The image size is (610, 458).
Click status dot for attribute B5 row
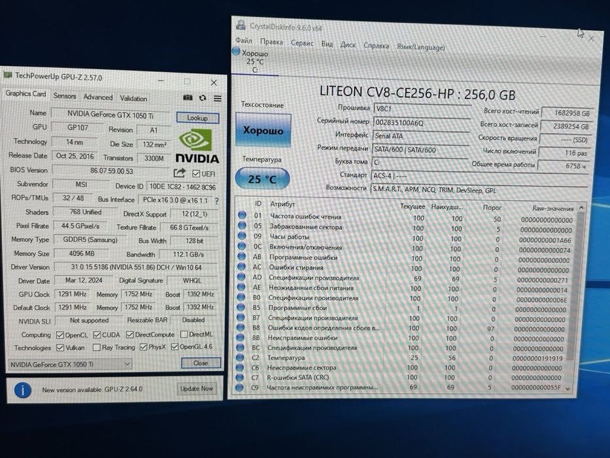pyautogui.click(x=241, y=307)
